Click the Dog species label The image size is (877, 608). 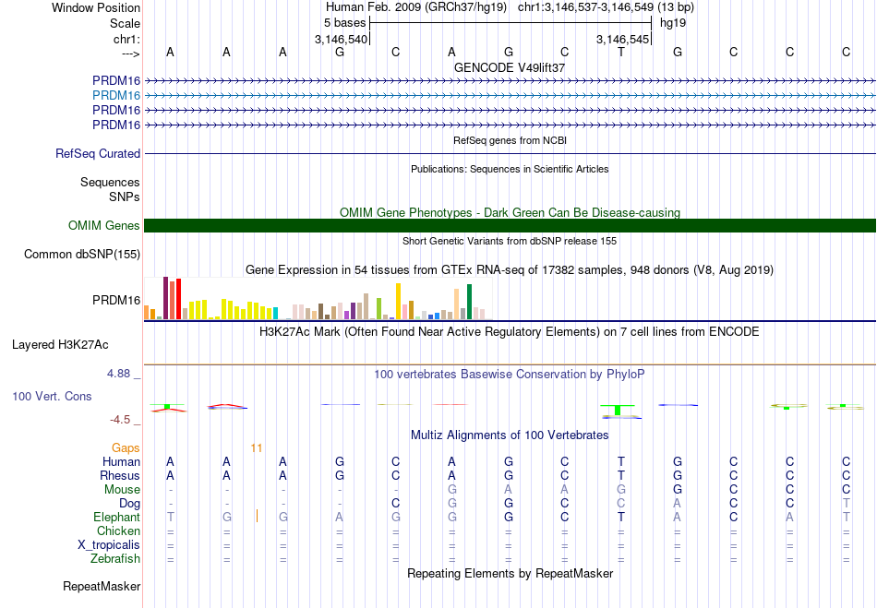click(129, 504)
